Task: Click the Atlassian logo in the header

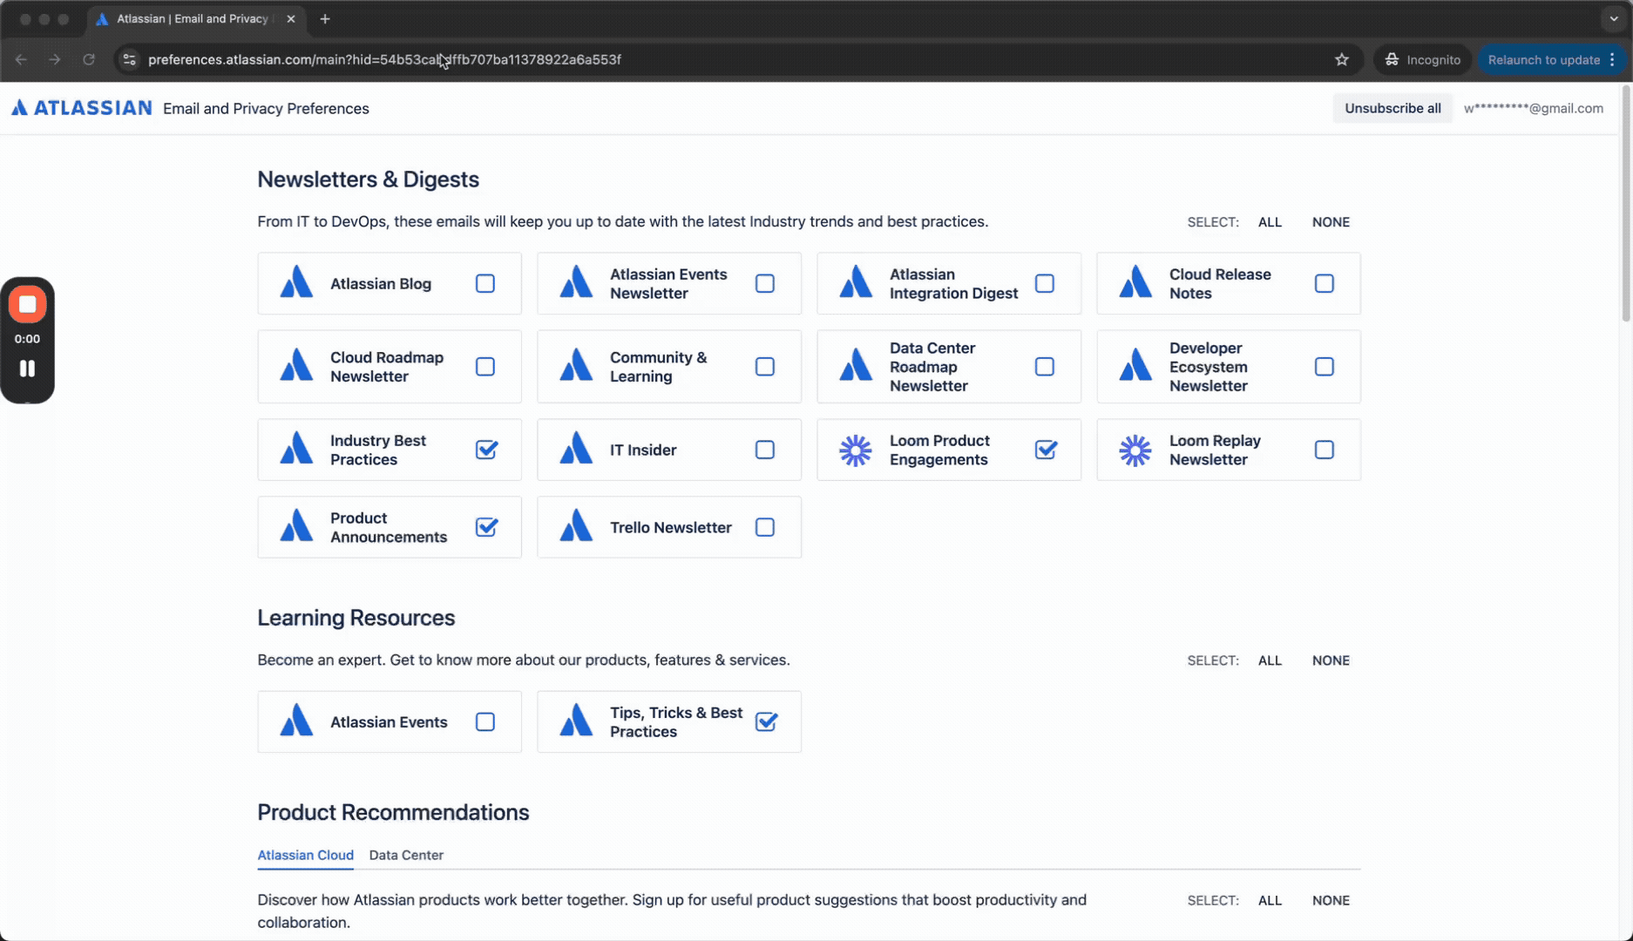Action: (x=81, y=108)
